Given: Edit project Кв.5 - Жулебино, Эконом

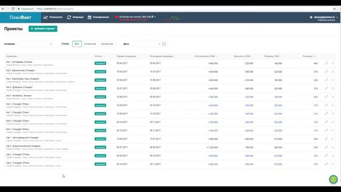Looking at the screenshot, I should pos(326,97).
